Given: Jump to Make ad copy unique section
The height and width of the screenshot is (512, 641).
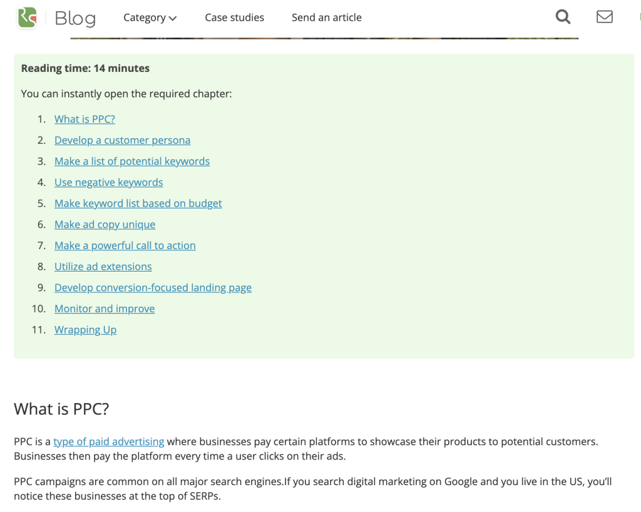Looking at the screenshot, I should click(x=105, y=224).
